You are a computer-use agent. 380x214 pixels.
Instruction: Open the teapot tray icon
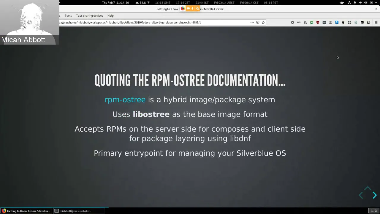click(342, 3)
